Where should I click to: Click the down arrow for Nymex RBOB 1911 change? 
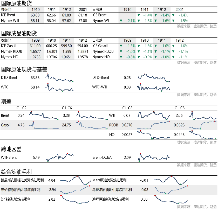pos(155,52)
